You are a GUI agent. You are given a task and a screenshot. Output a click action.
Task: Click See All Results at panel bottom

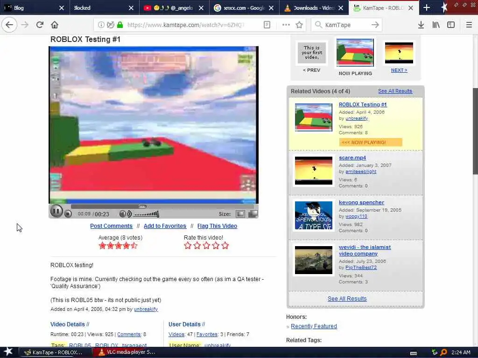point(347,299)
